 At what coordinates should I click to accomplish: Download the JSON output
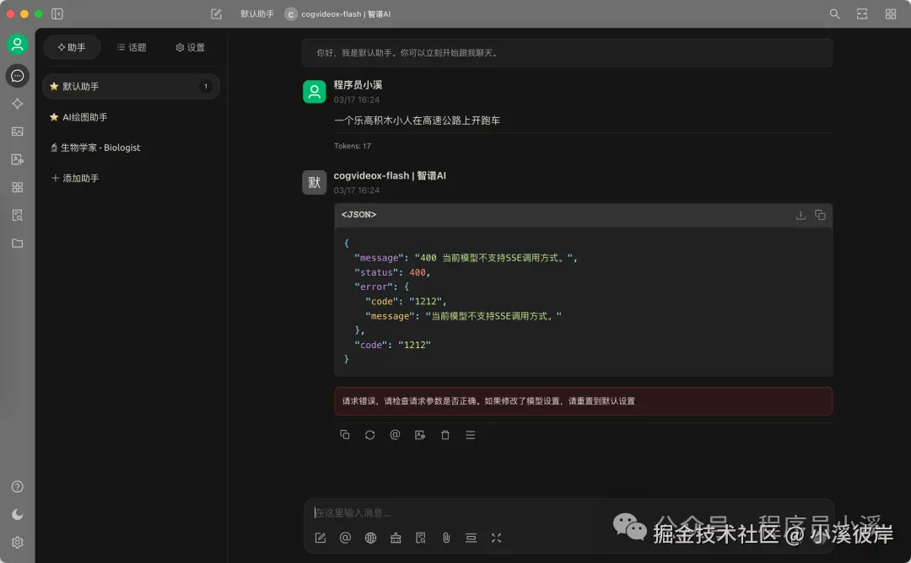point(800,215)
